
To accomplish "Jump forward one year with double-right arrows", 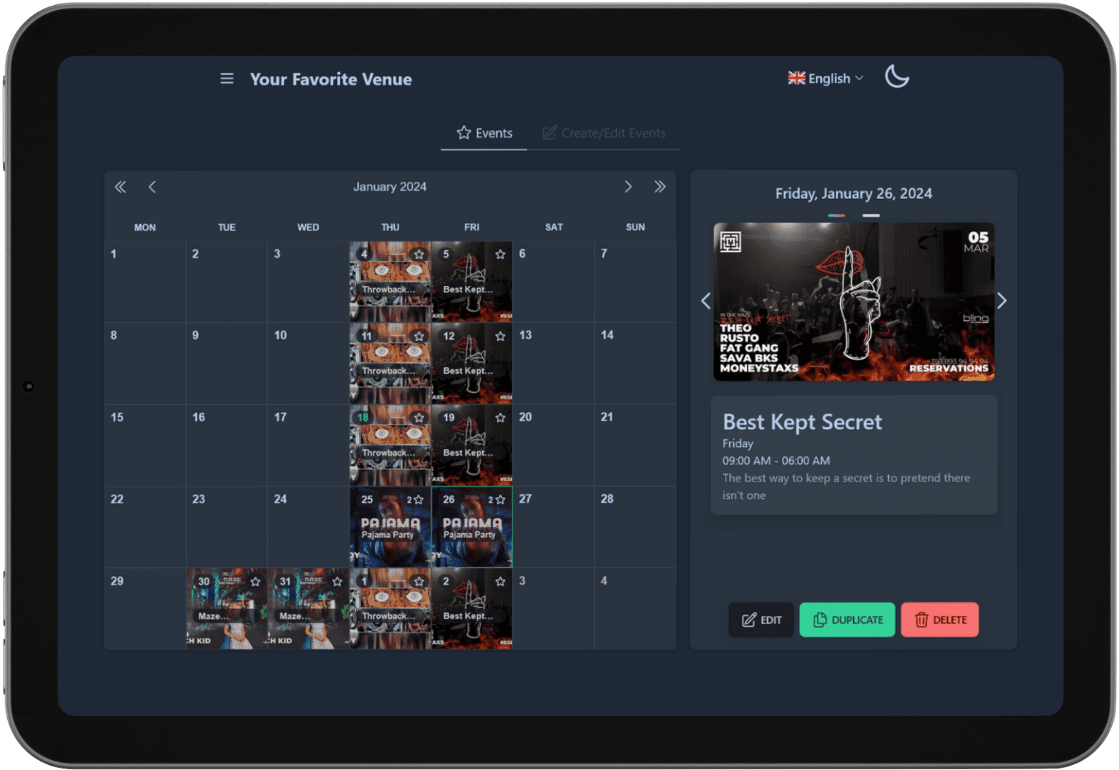I will coord(660,187).
